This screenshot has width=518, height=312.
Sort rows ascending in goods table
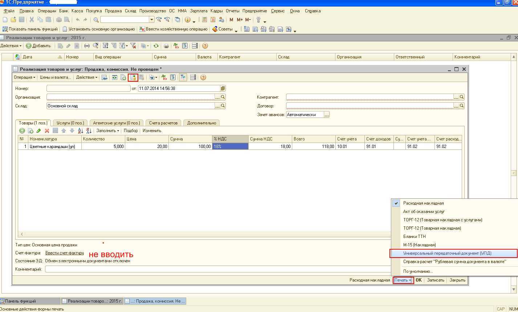[81, 131]
